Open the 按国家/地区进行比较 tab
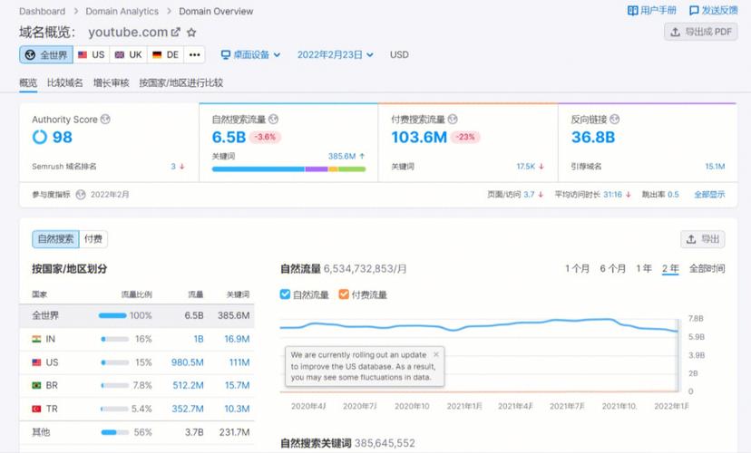 coord(181,82)
